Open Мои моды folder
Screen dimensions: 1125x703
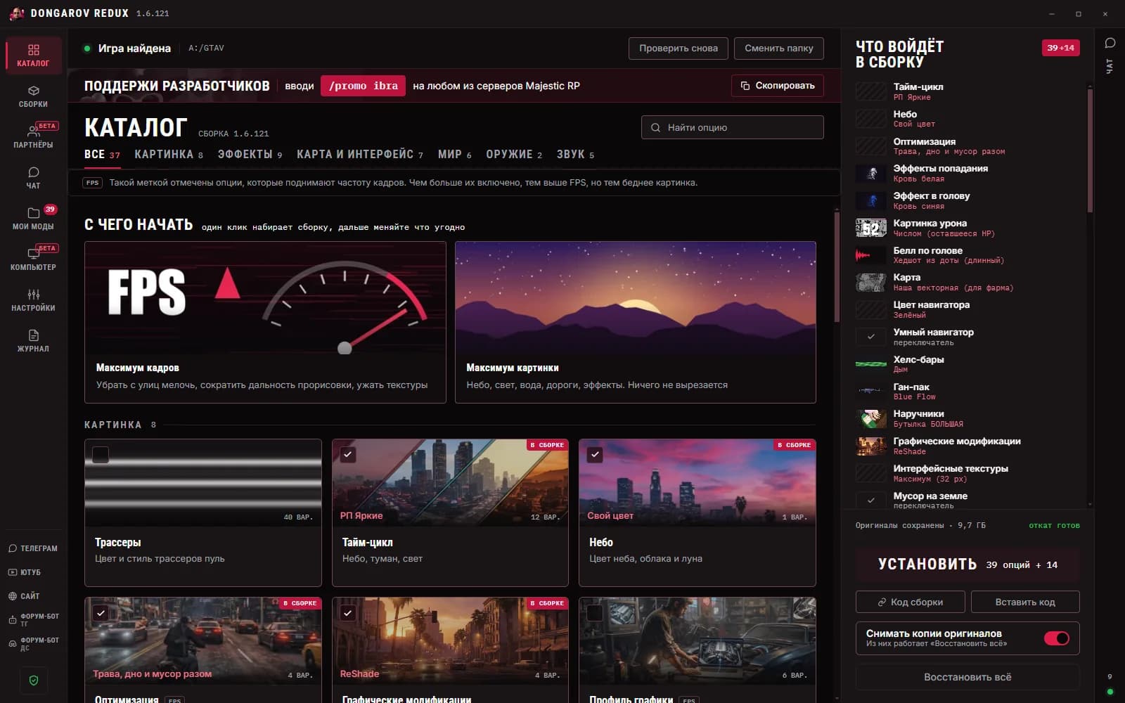pos(33,219)
